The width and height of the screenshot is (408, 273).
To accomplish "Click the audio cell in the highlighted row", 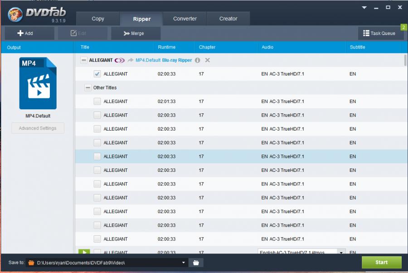I will [282, 156].
